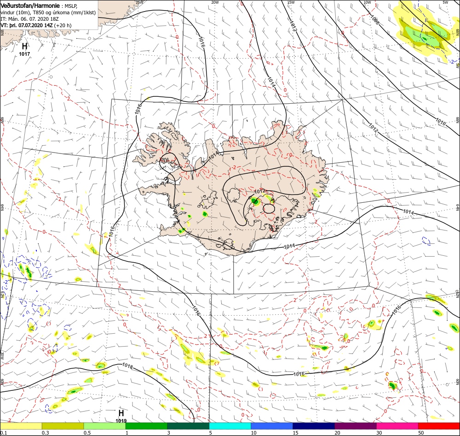
Task: Click the 1018 isobar label
Action: [127, 366]
